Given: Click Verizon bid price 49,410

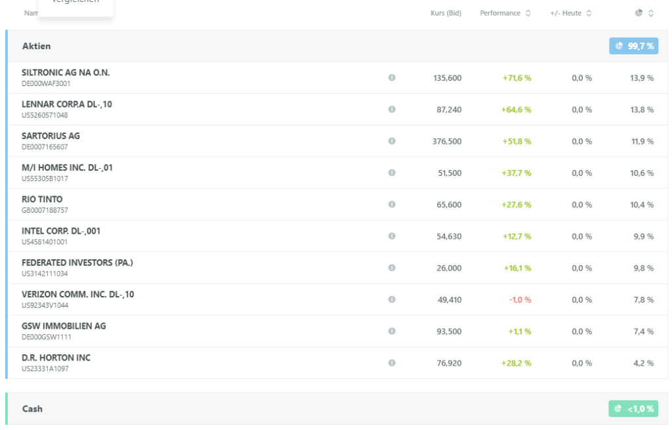Looking at the screenshot, I should (449, 300).
